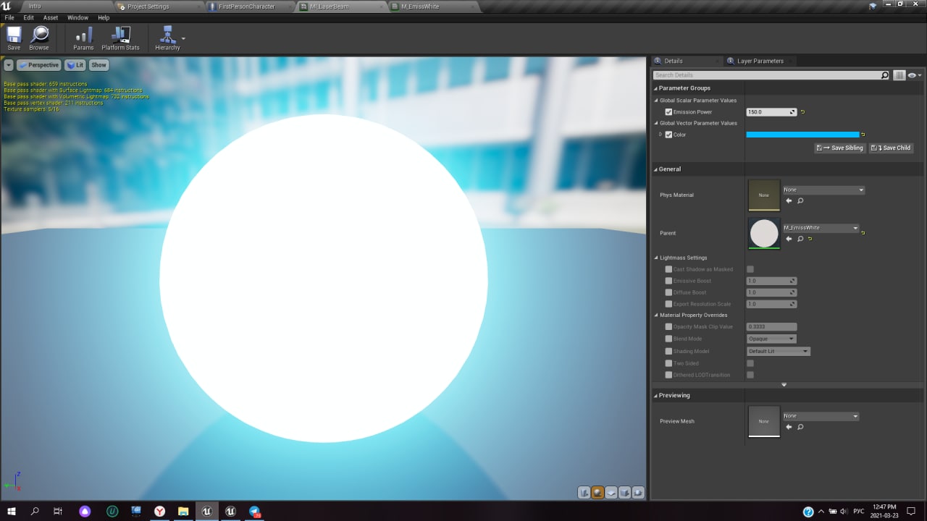Open the blue Color parameter swatch
The image size is (927, 521).
click(x=802, y=135)
